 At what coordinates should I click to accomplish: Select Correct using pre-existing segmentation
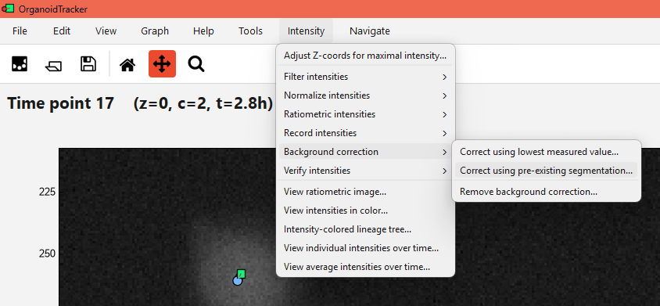pyautogui.click(x=547, y=171)
